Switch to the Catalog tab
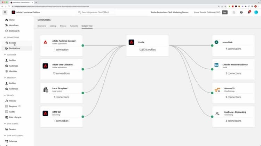261x146 pixels. point(53,26)
